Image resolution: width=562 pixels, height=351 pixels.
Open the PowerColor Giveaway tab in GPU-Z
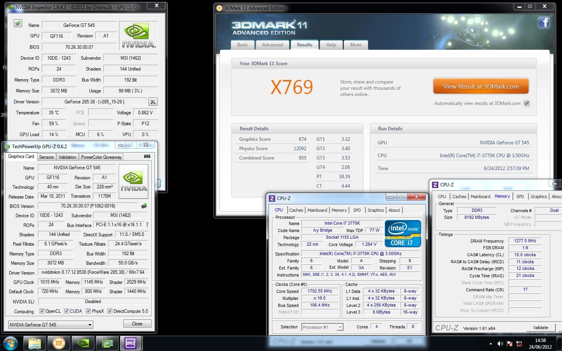coord(101,157)
